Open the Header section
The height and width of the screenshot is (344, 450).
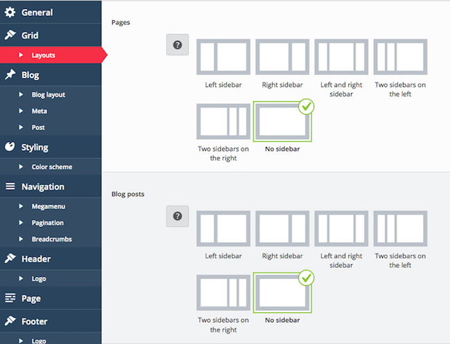point(51,258)
